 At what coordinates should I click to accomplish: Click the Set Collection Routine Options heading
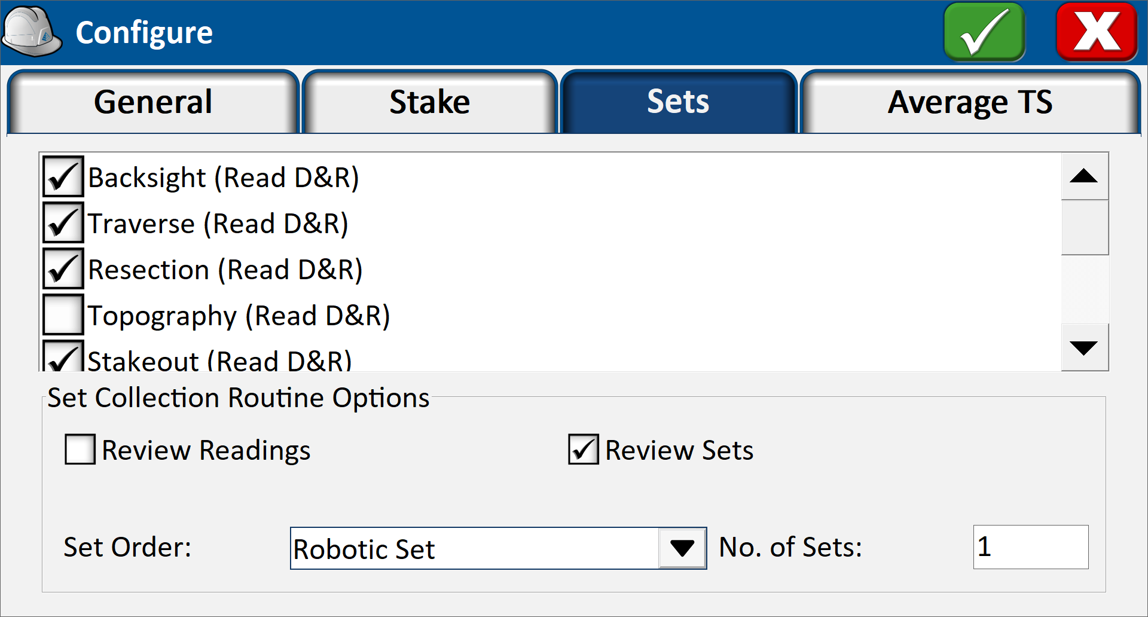239,398
